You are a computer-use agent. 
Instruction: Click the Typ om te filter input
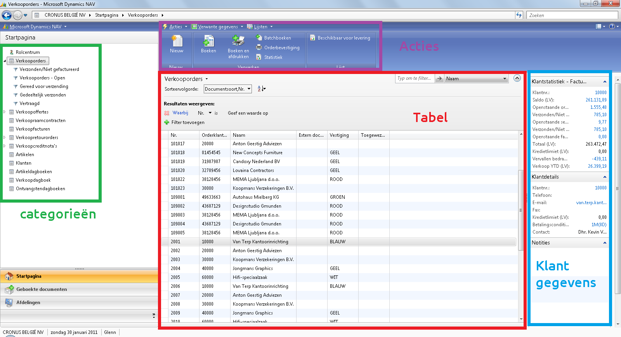pos(415,79)
